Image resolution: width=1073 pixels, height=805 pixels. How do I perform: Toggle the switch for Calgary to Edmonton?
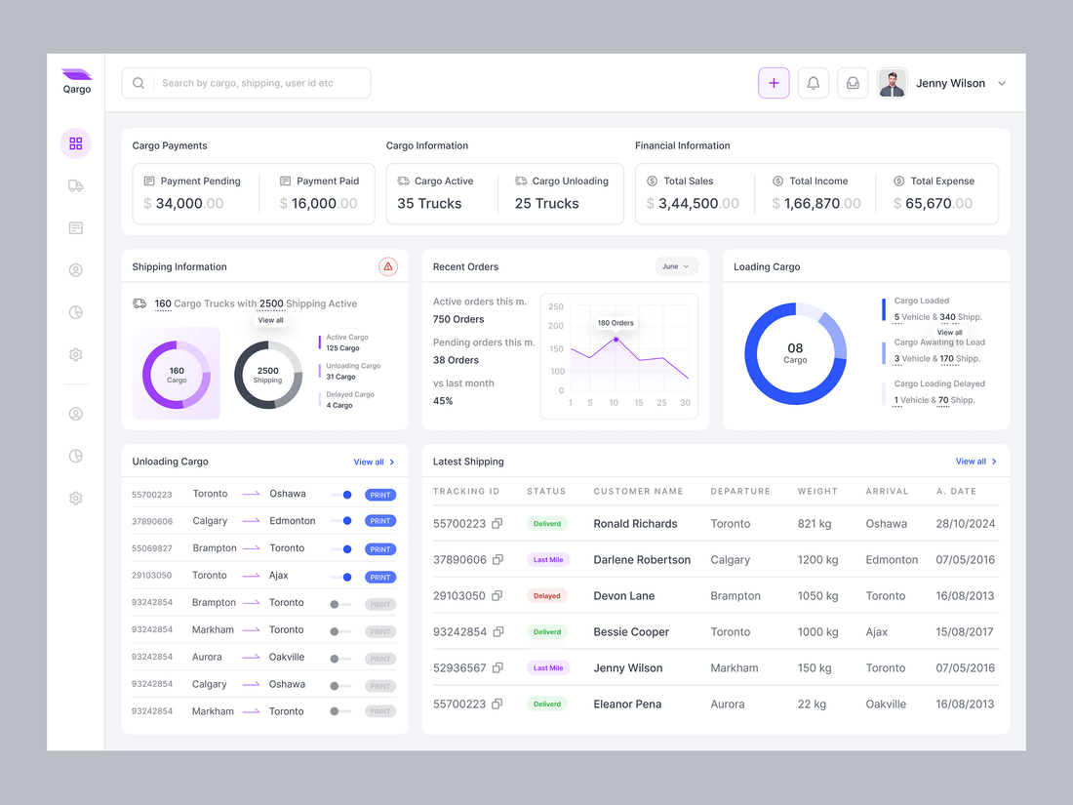click(341, 521)
